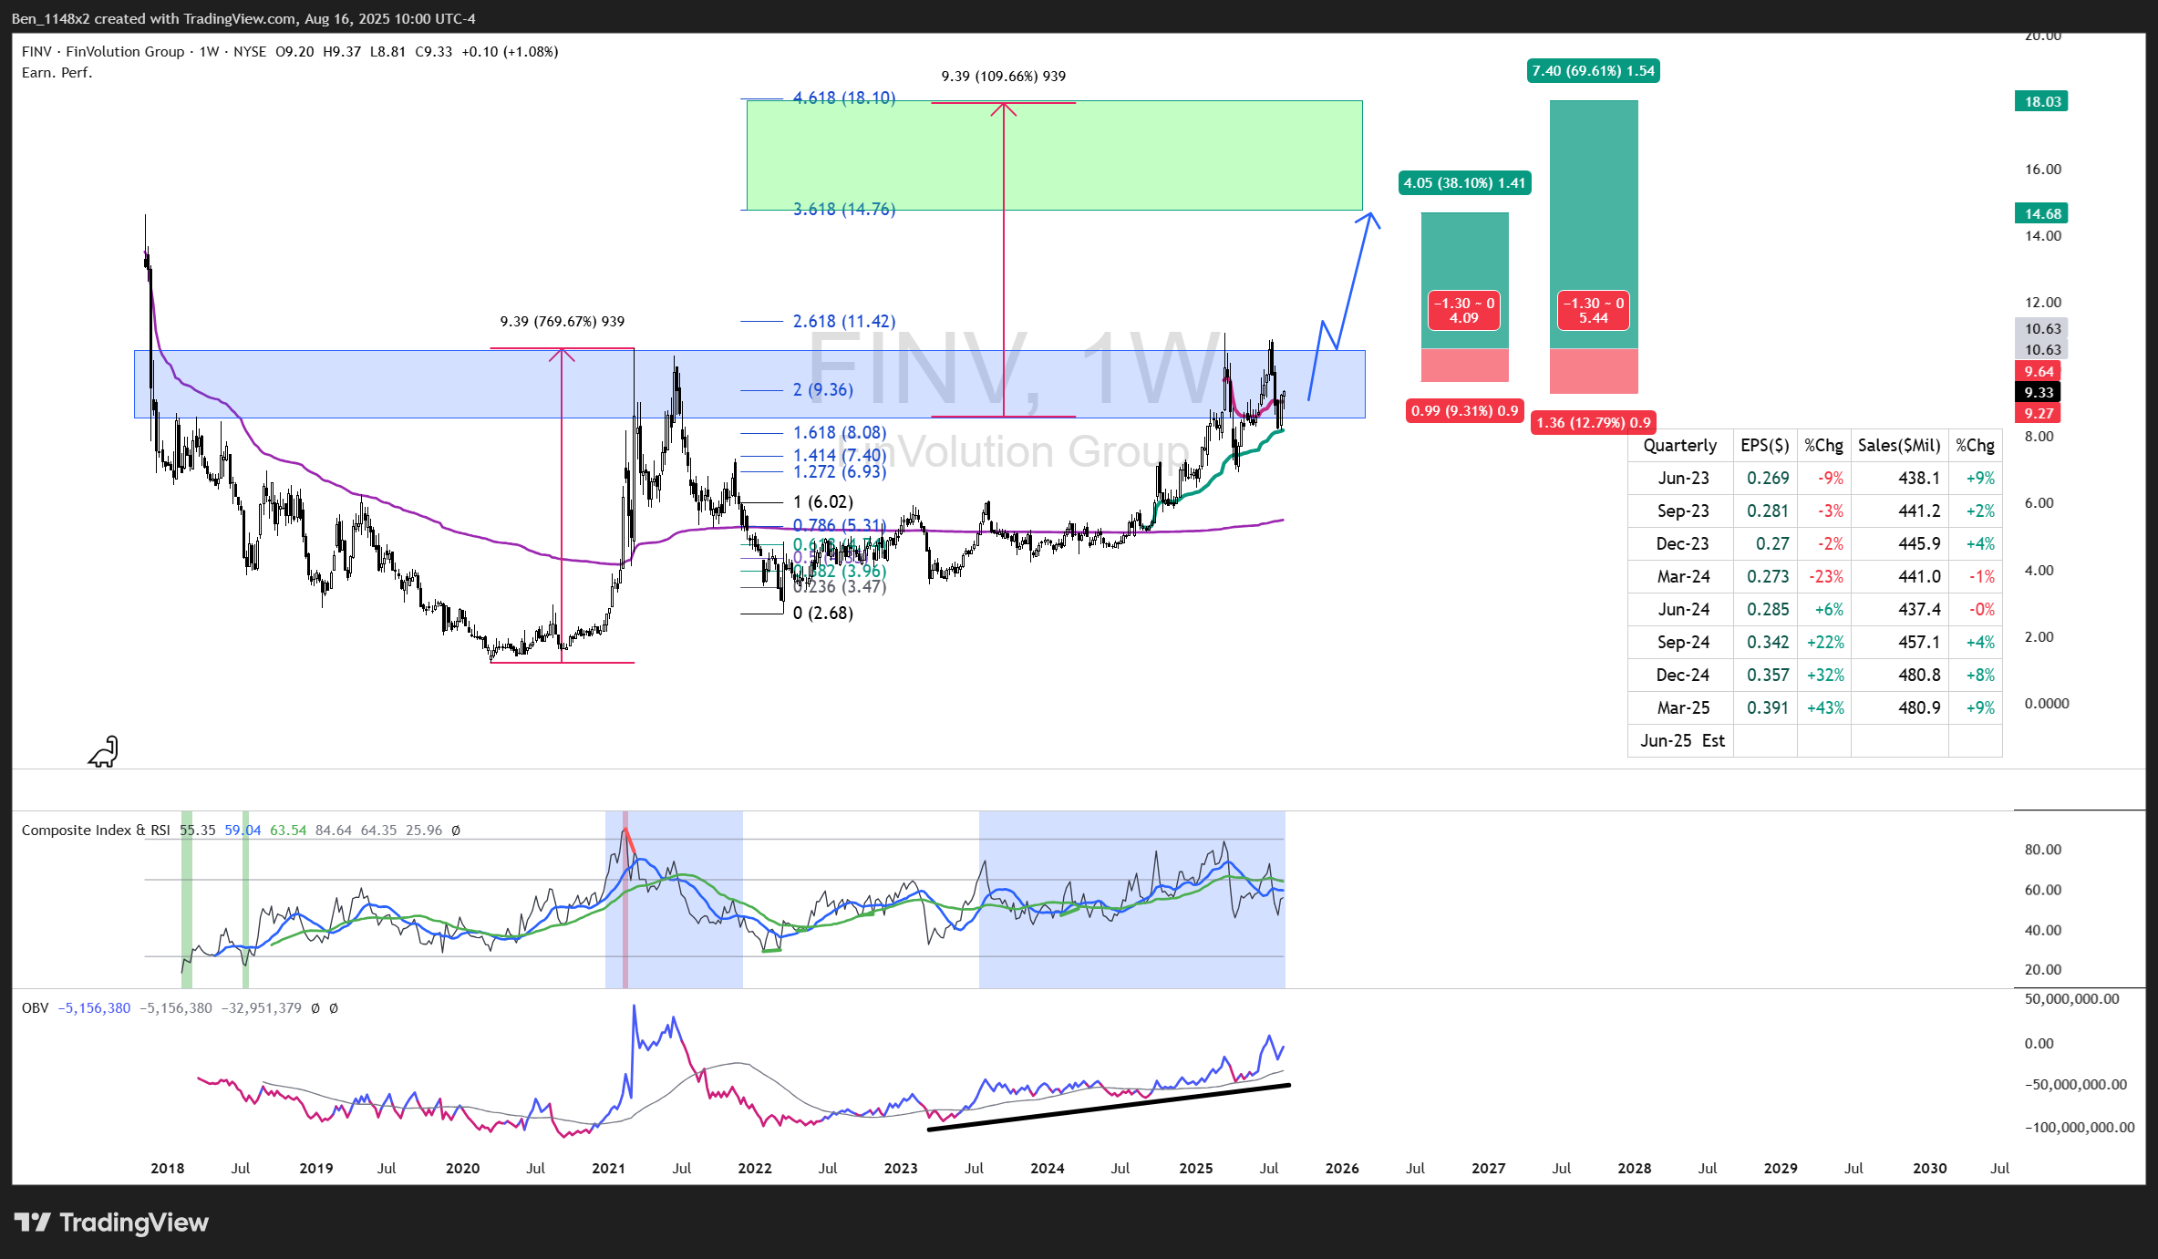This screenshot has width=2158, height=1259.
Task: Click the 'Earn. Perf.' indicator label
Action: click(x=57, y=73)
